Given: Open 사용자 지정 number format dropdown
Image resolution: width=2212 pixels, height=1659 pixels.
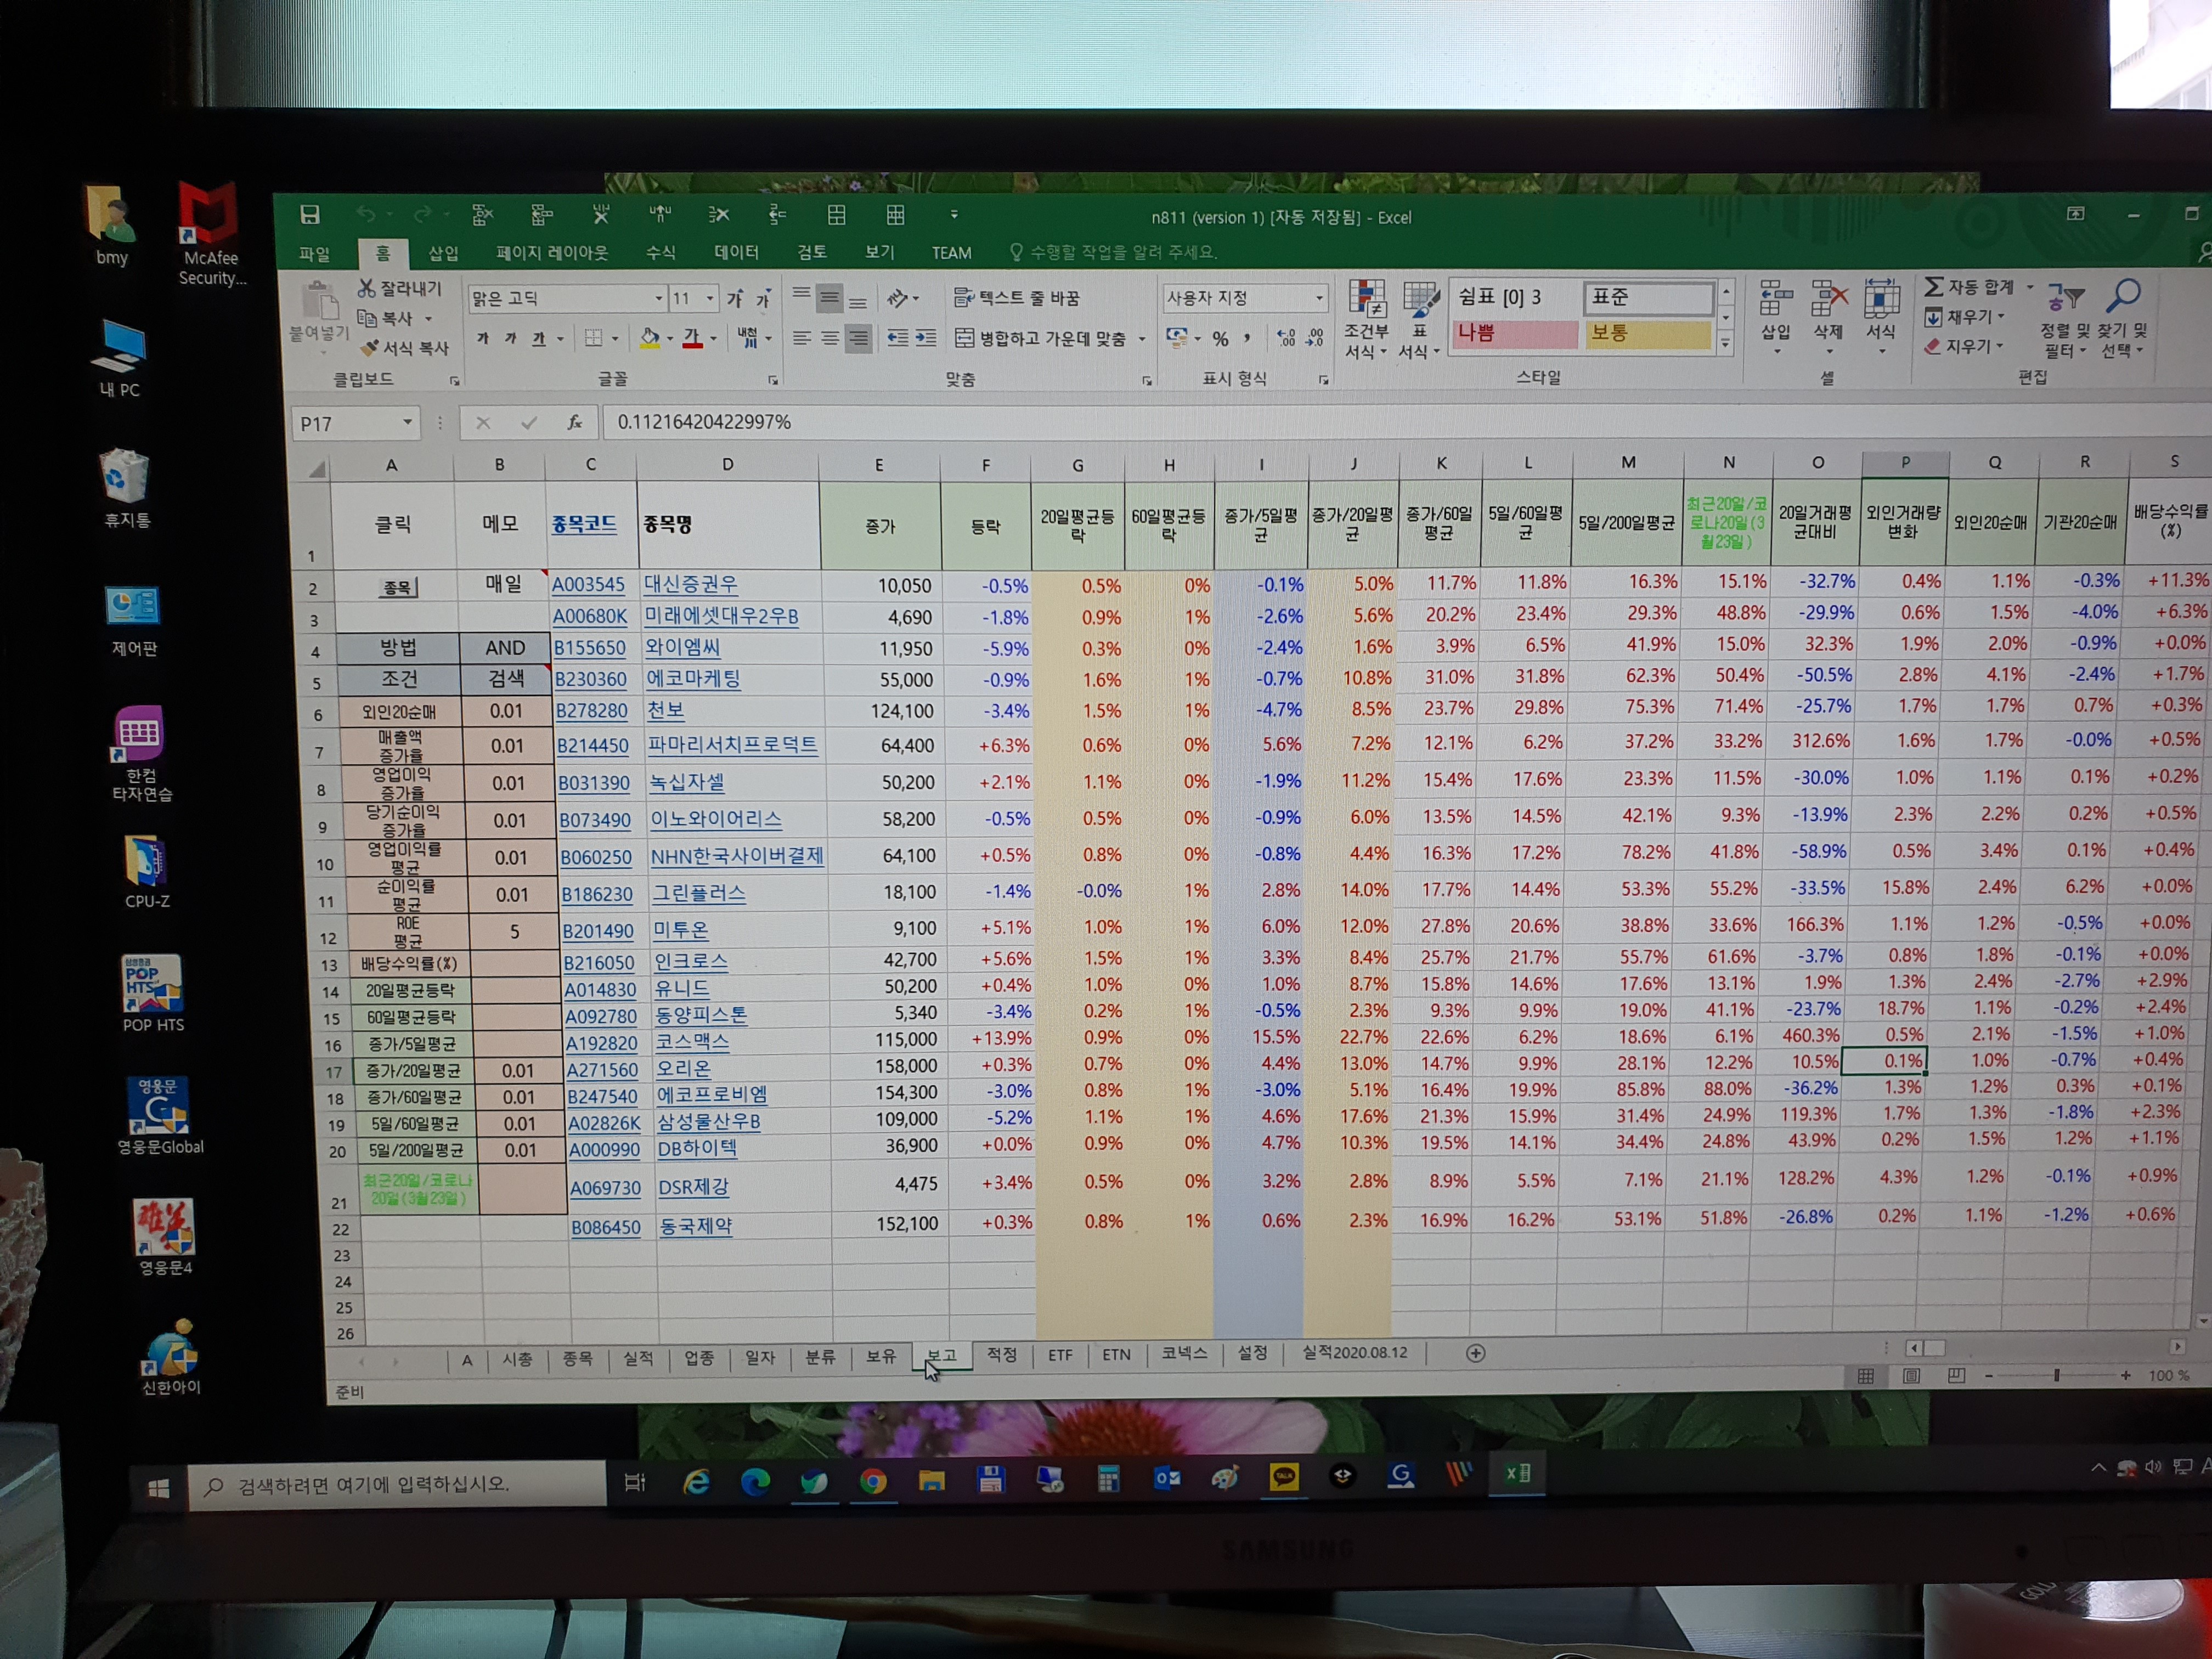Looking at the screenshot, I should (1319, 298).
